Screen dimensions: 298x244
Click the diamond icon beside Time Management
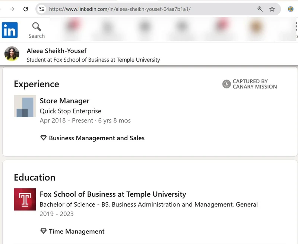(44, 231)
